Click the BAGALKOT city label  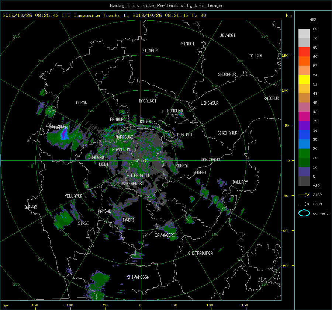pos(148,101)
